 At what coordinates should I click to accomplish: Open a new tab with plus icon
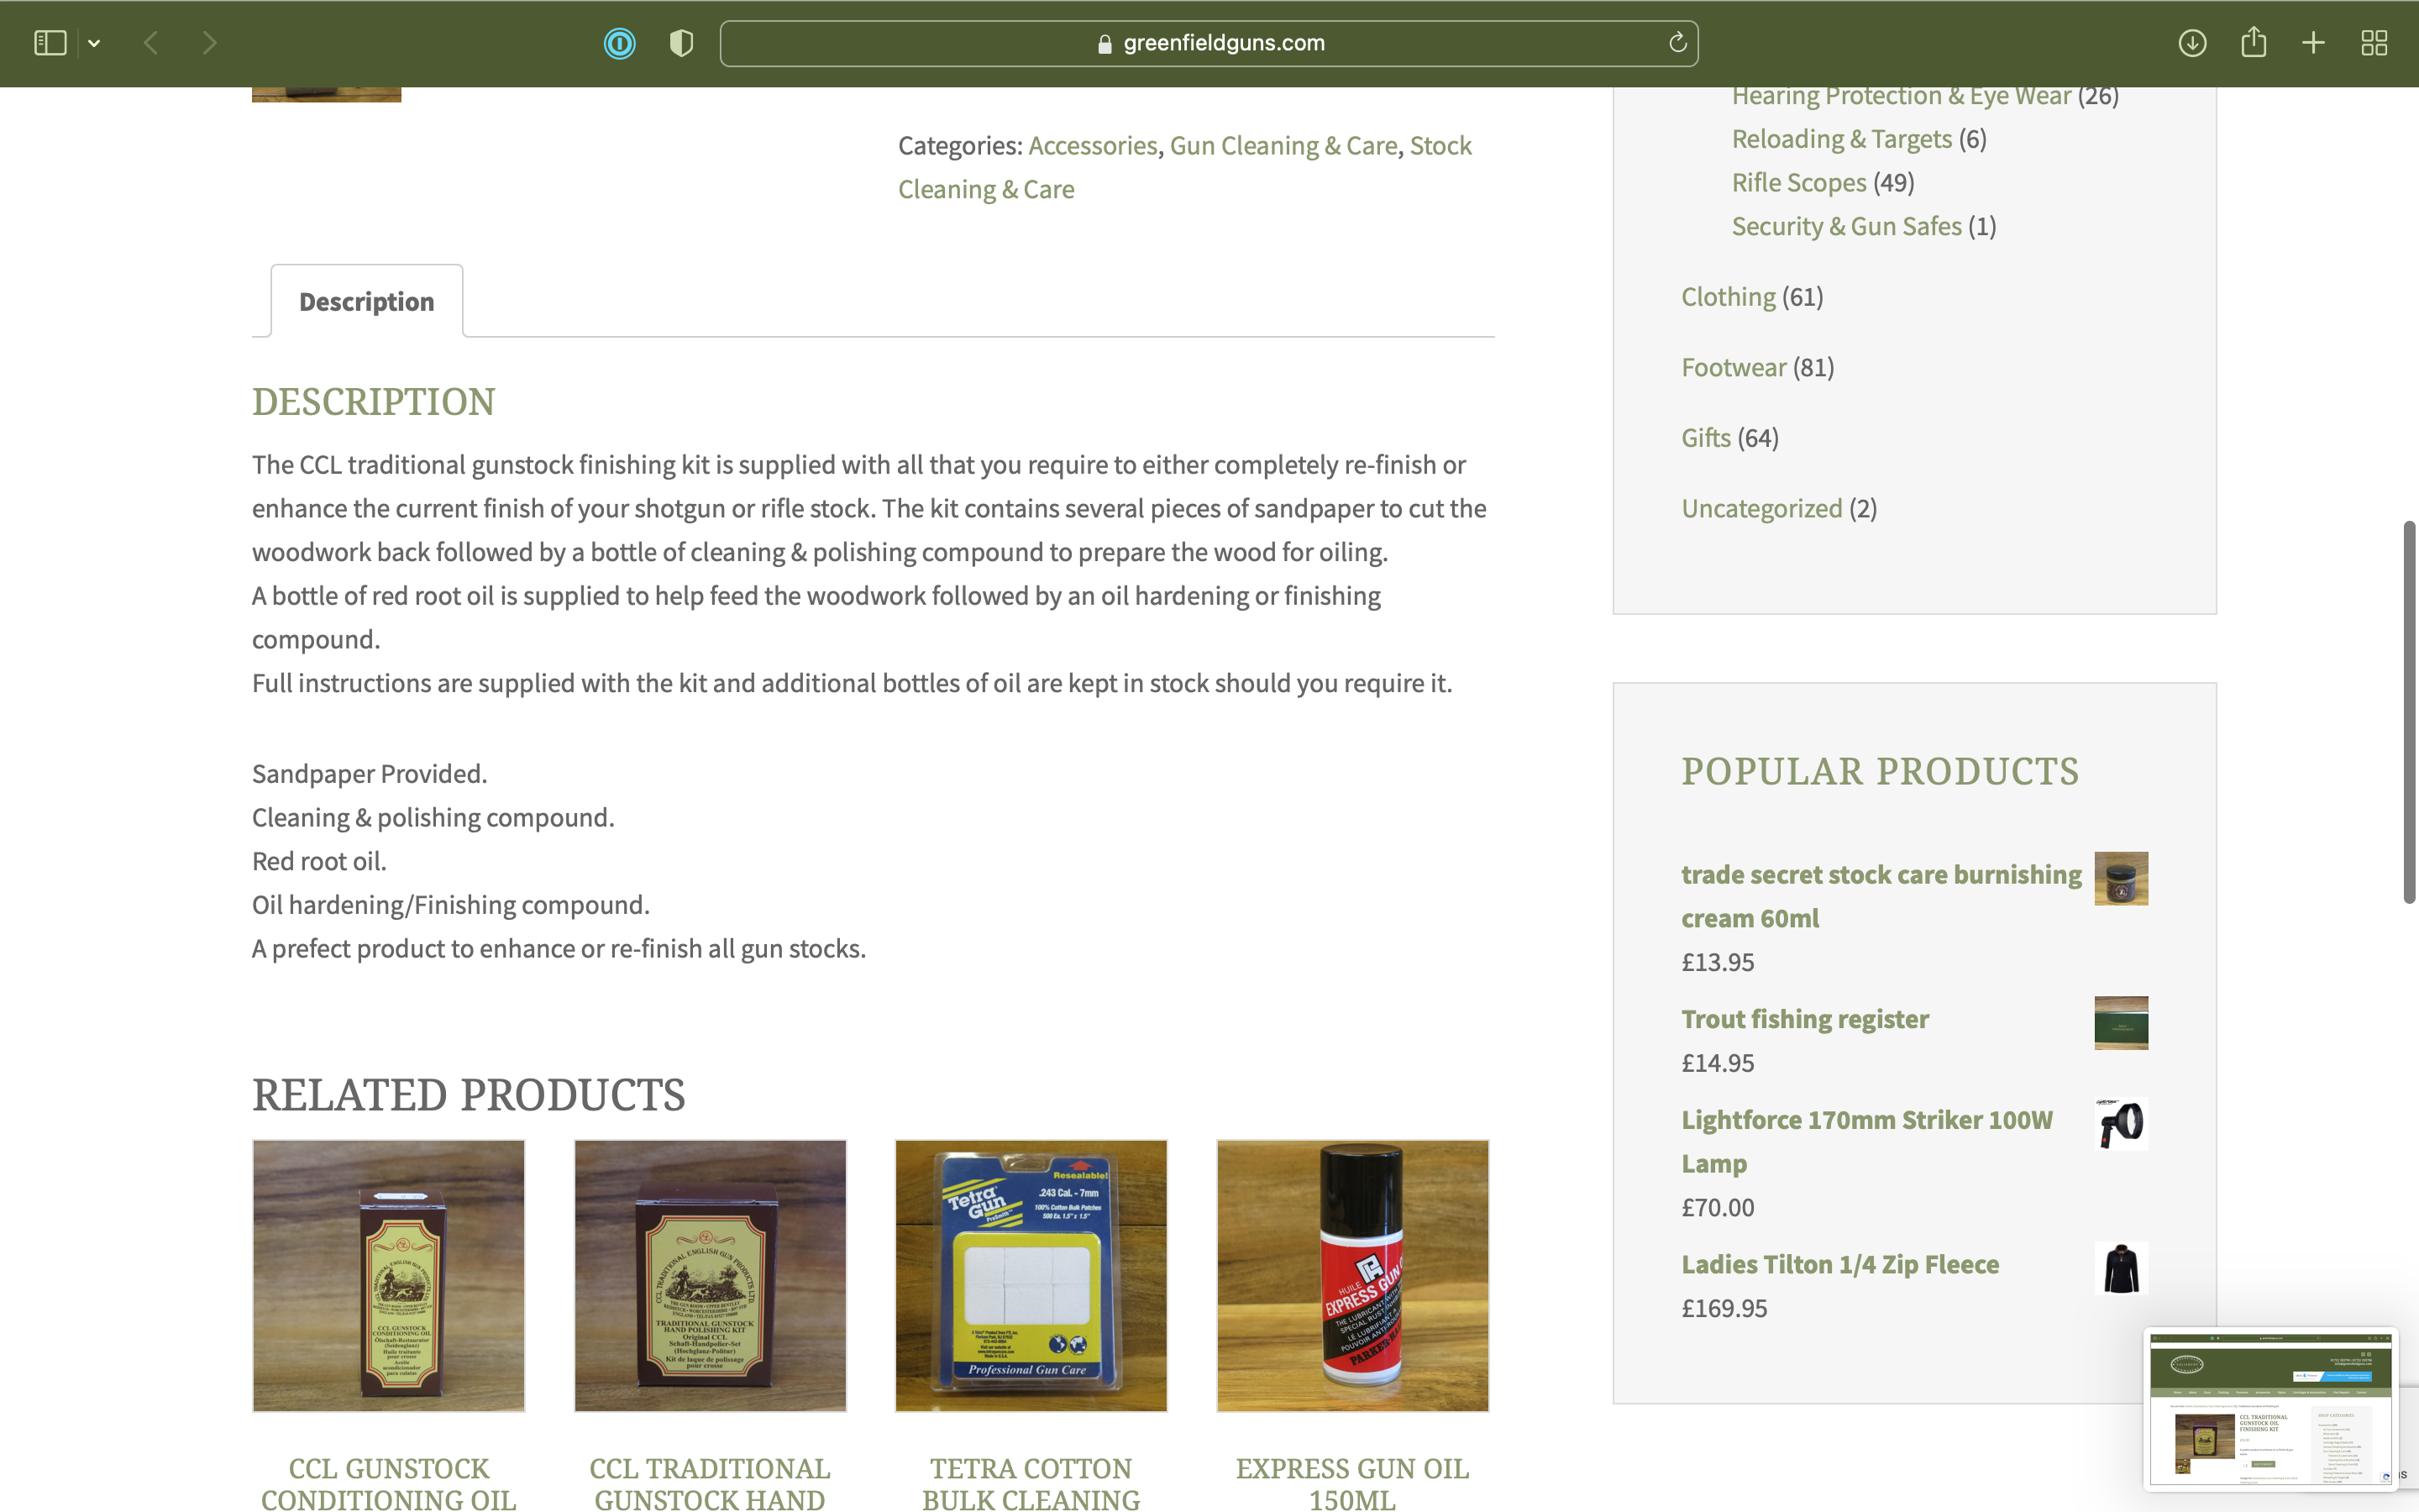[x=2313, y=43]
